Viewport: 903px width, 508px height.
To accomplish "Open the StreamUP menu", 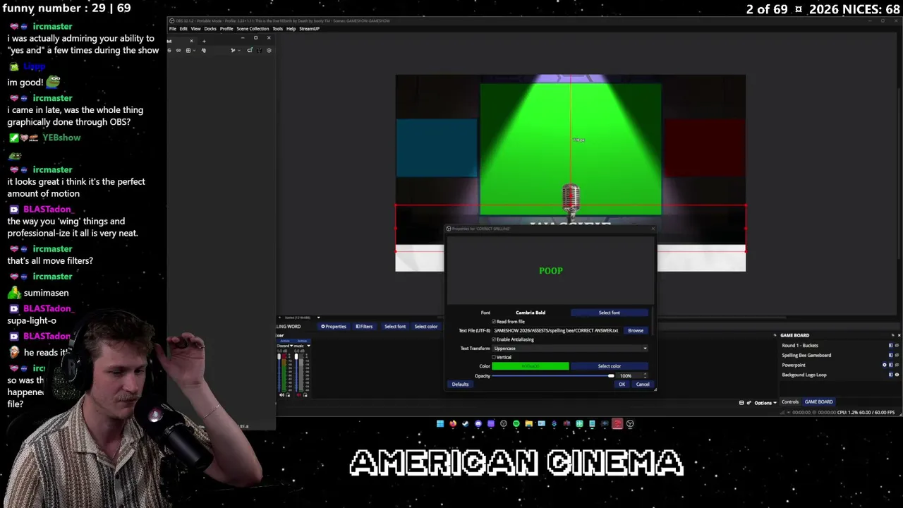I will [309, 29].
